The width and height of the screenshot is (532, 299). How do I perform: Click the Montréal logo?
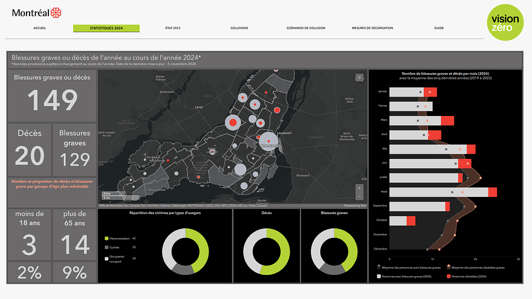click(x=37, y=13)
